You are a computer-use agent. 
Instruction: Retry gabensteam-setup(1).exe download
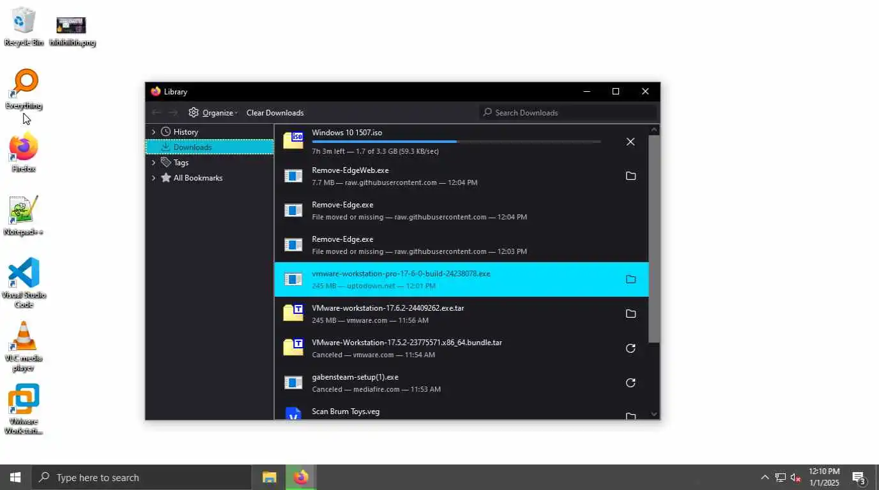coord(631,383)
